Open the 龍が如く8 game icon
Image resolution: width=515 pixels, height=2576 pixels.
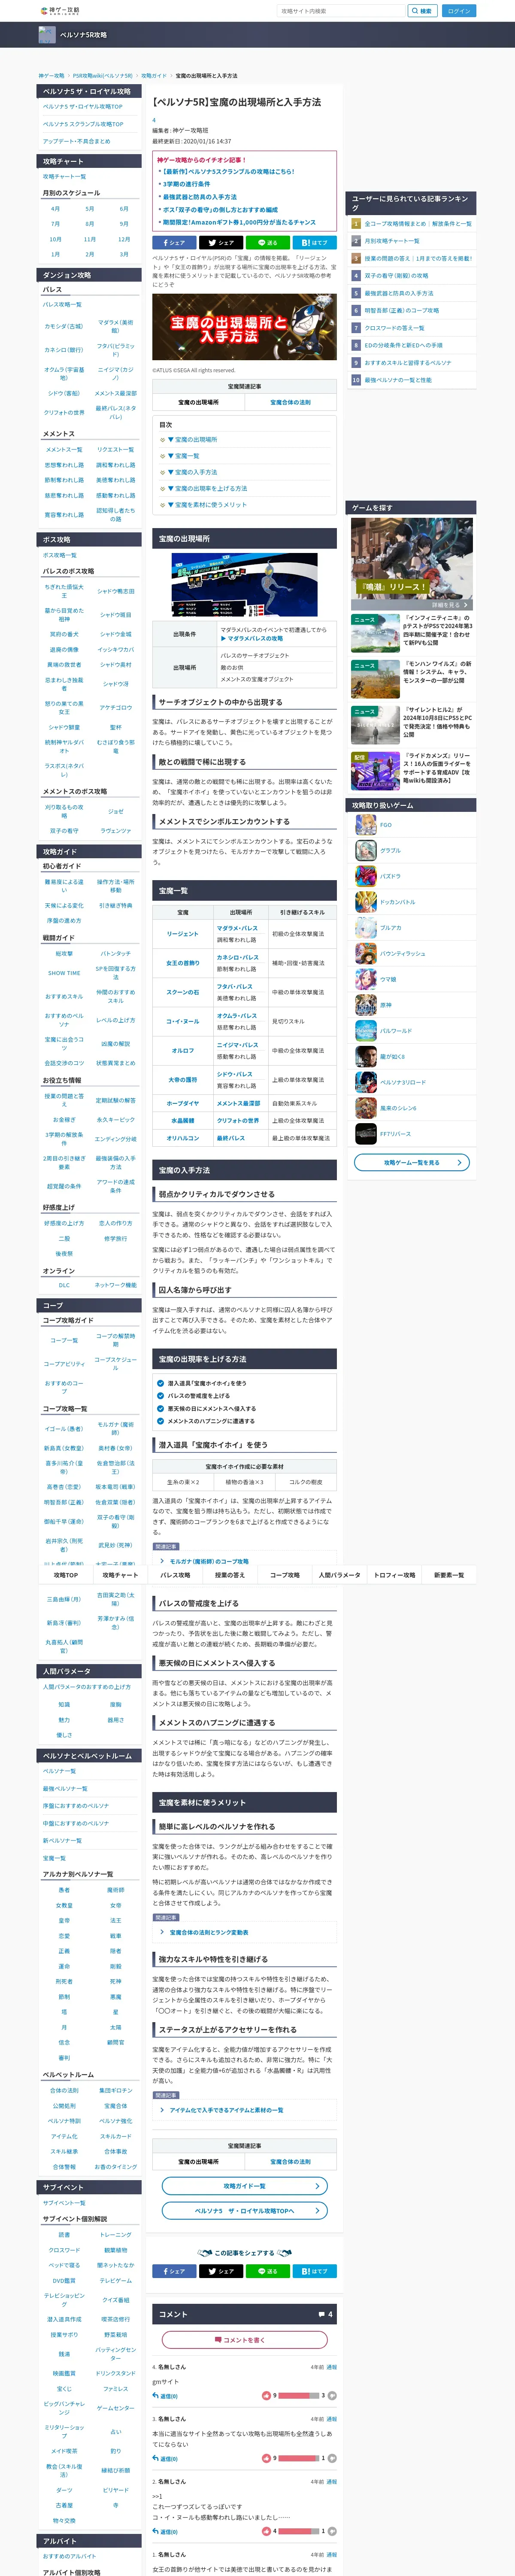pos(366,1056)
